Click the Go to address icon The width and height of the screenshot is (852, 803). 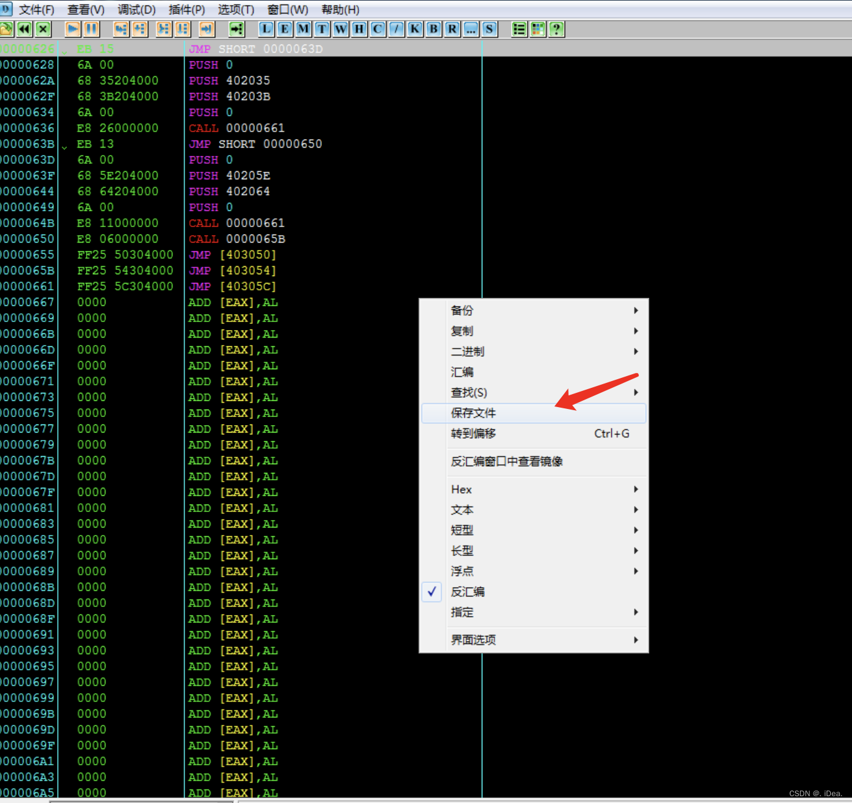tap(236, 29)
